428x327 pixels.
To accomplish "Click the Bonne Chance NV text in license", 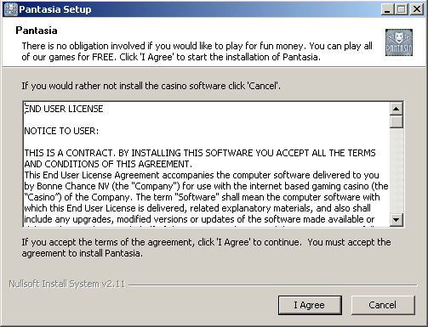I will 73,186.
